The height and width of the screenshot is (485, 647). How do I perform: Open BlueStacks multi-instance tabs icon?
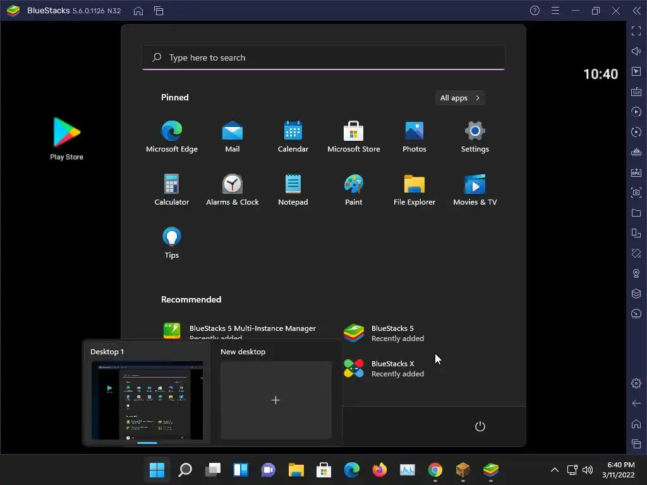159,11
